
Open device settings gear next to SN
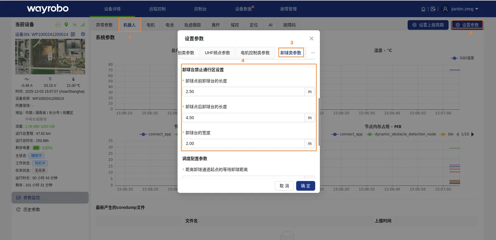pos(83,34)
